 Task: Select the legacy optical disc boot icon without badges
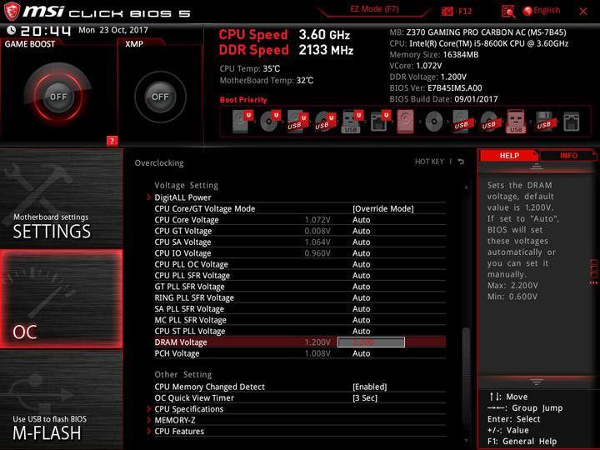[x=433, y=122]
